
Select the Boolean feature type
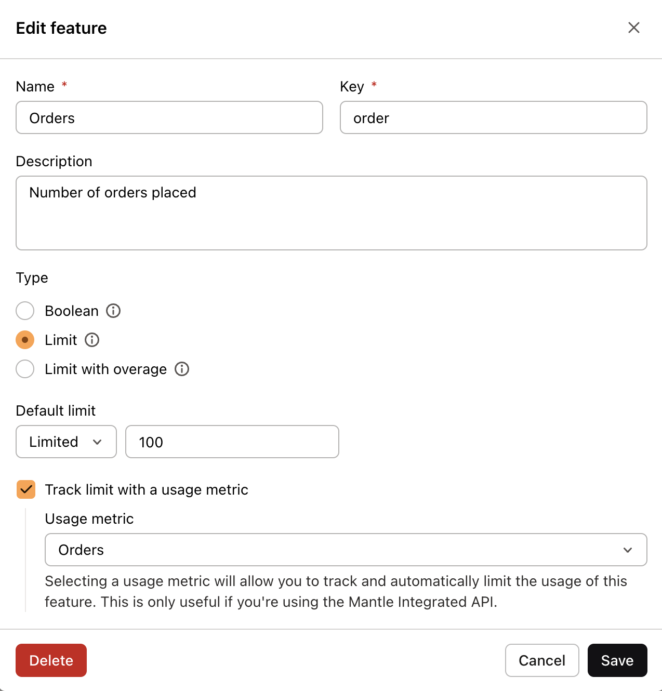(25, 311)
